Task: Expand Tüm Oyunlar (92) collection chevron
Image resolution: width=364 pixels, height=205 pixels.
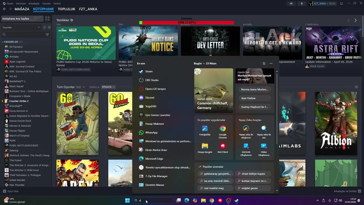Action: tap(84, 87)
